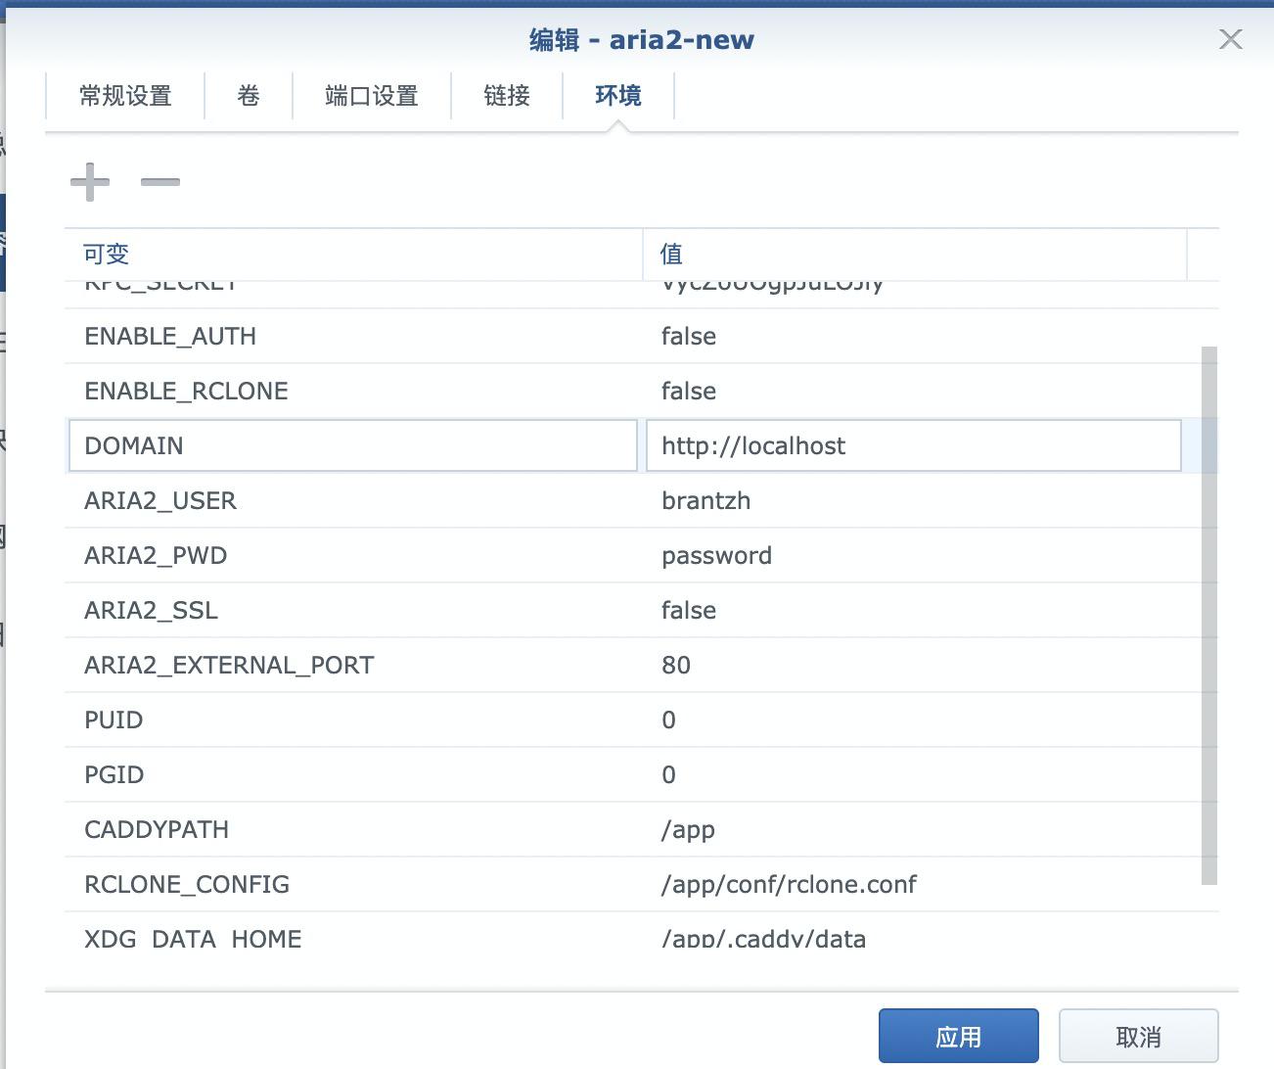Click the 应用 button to apply changes
This screenshot has height=1069, width=1274.
[x=960, y=1035]
